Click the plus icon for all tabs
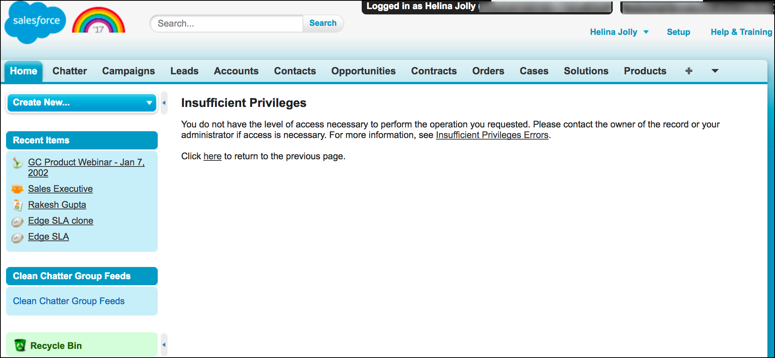This screenshot has width=775, height=358. [689, 71]
